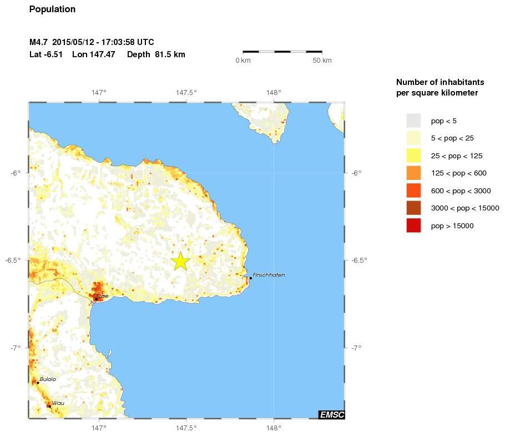Select the Bulolo settlement marker
This screenshot has width=505, height=436.
pyautogui.click(x=37, y=382)
